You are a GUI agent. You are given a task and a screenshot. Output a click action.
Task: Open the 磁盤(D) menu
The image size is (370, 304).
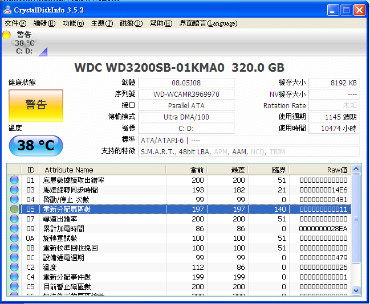[x=131, y=23]
